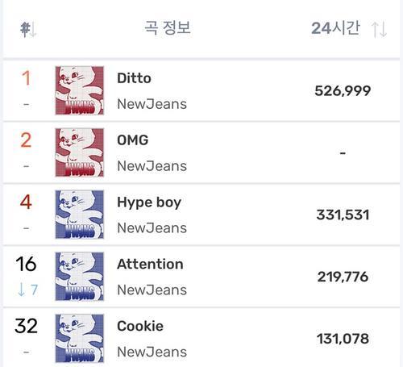The width and height of the screenshot is (403, 367).
Task: Click the rank 16 down-7 change indicator
Action: tap(27, 290)
